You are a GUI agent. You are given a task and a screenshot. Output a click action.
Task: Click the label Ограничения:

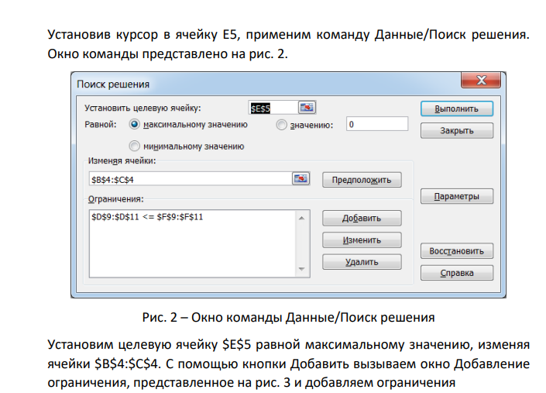[x=115, y=199]
